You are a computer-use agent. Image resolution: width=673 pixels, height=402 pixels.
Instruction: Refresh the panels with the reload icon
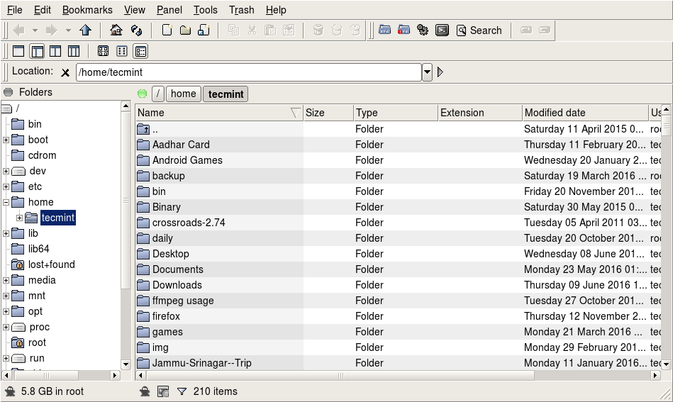coord(137,30)
